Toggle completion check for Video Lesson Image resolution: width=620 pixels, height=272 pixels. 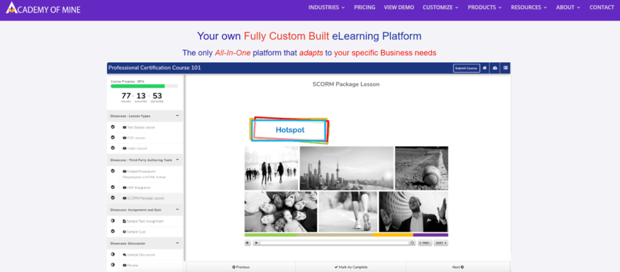click(x=113, y=148)
